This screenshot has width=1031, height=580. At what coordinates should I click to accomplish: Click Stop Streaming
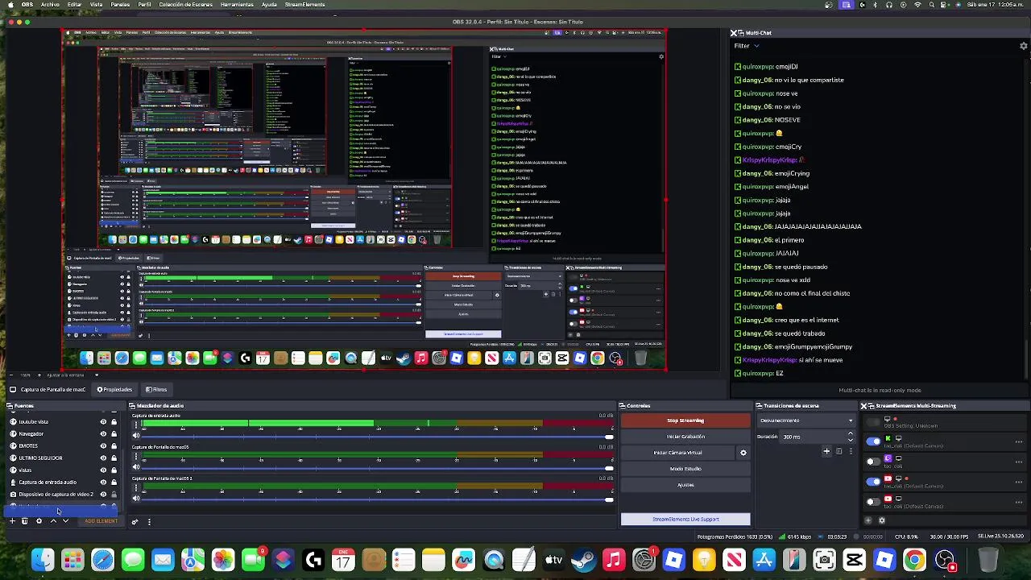(x=685, y=420)
